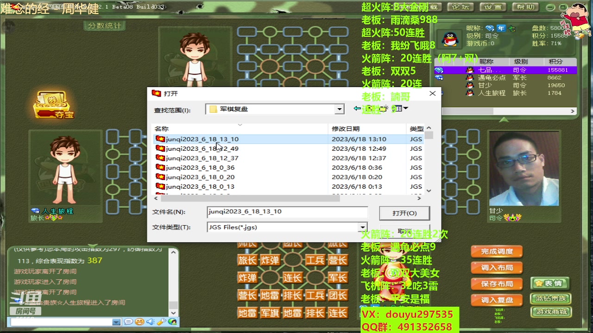Click the 完成调度 button

[x=497, y=252]
